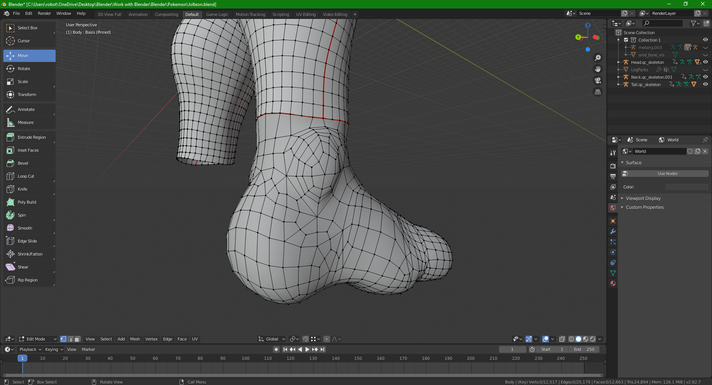Click the viewport zoom magnifier icon
The image size is (712, 385).
[598, 58]
